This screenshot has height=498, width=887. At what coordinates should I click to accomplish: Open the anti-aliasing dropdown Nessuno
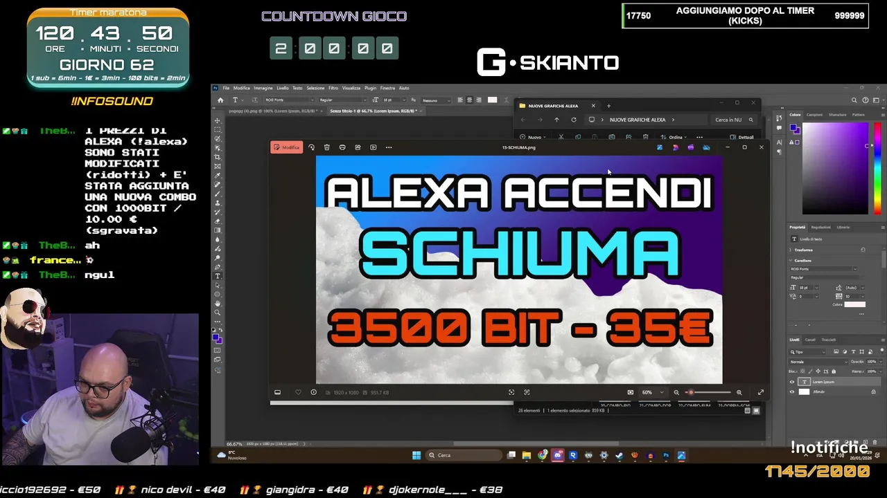(x=437, y=100)
